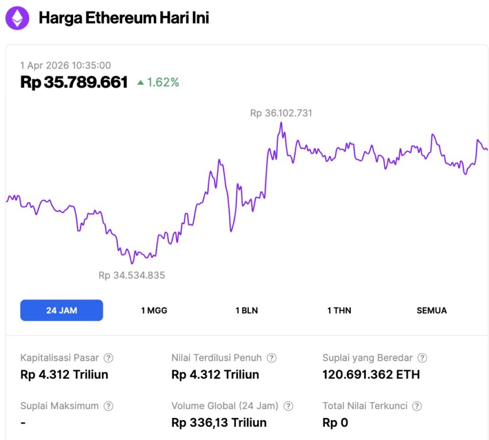Select SEMUA to view all history
The width and height of the screenshot is (489, 440).
click(x=432, y=310)
